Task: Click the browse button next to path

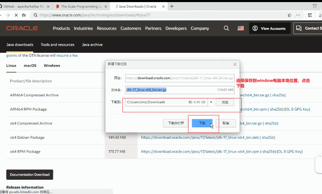Action: (x=225, y=102)
